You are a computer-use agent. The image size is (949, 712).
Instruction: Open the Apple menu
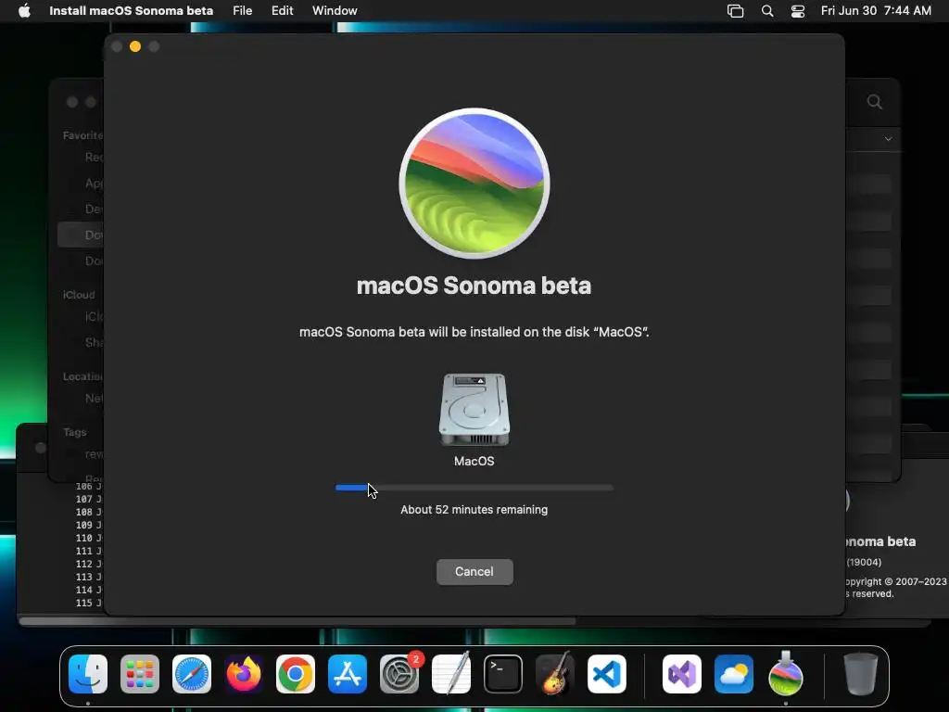tap(24, 10)
